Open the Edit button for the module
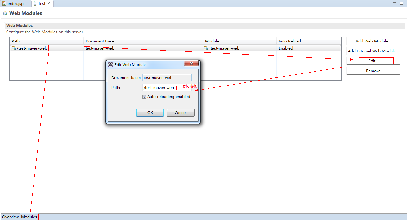This screenshot has width=407, height=220. click(x=373, y=61)
